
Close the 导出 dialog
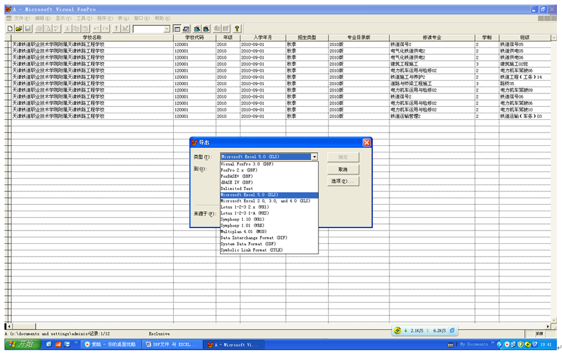click(x=366, y=143)
